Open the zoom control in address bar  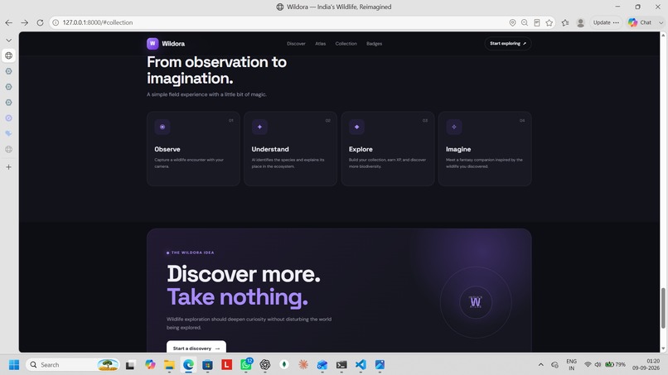coord(525,22)
